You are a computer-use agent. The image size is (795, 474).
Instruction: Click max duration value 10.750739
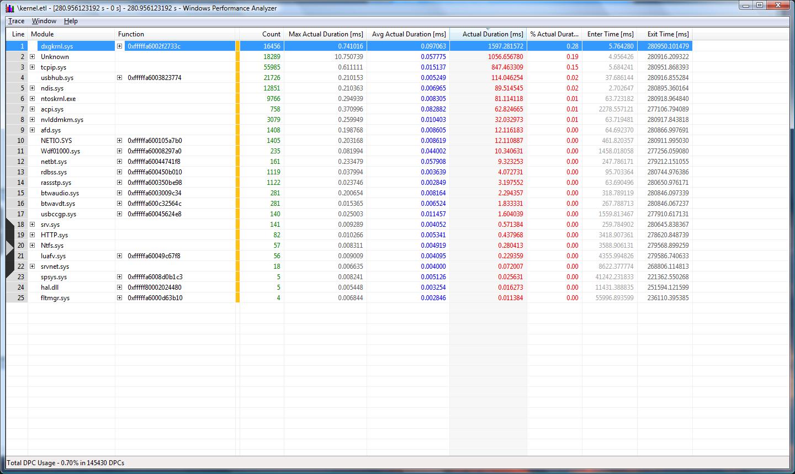349,57
